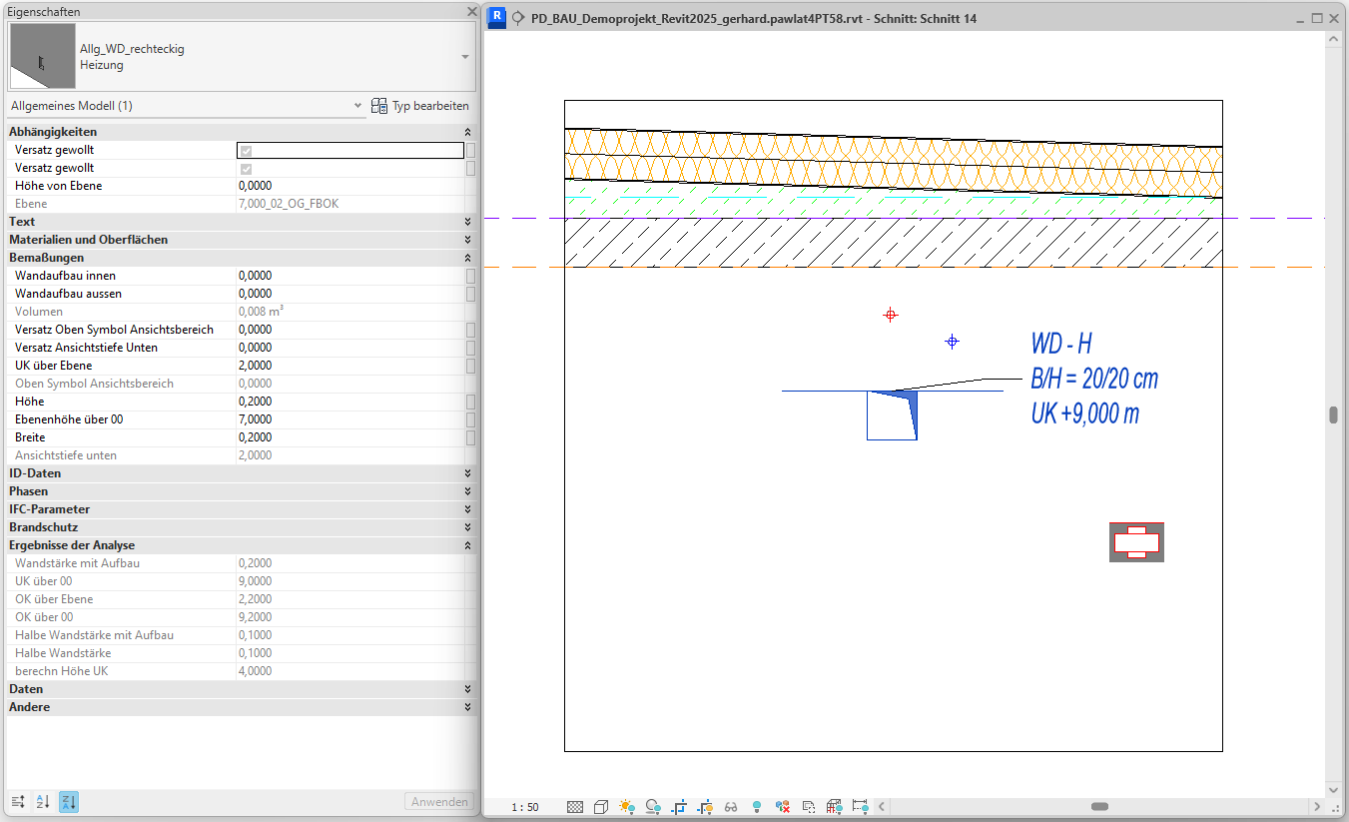Toggle the second Versatz gewollt checkbox
Screen dimensions: 1349x822
pyautogui.click(x=246, y=169)
